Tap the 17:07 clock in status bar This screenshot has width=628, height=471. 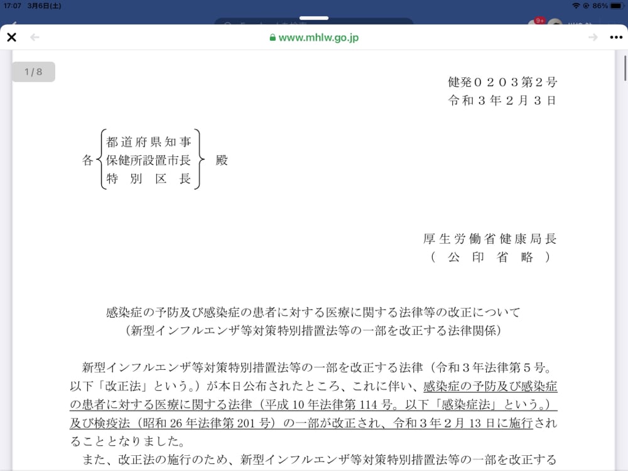[x=12, y=6]
